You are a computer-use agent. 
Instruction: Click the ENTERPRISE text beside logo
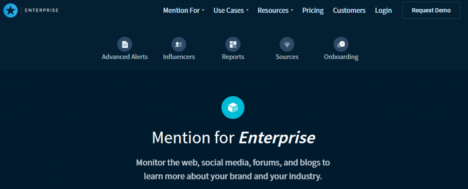click(42, 10)
